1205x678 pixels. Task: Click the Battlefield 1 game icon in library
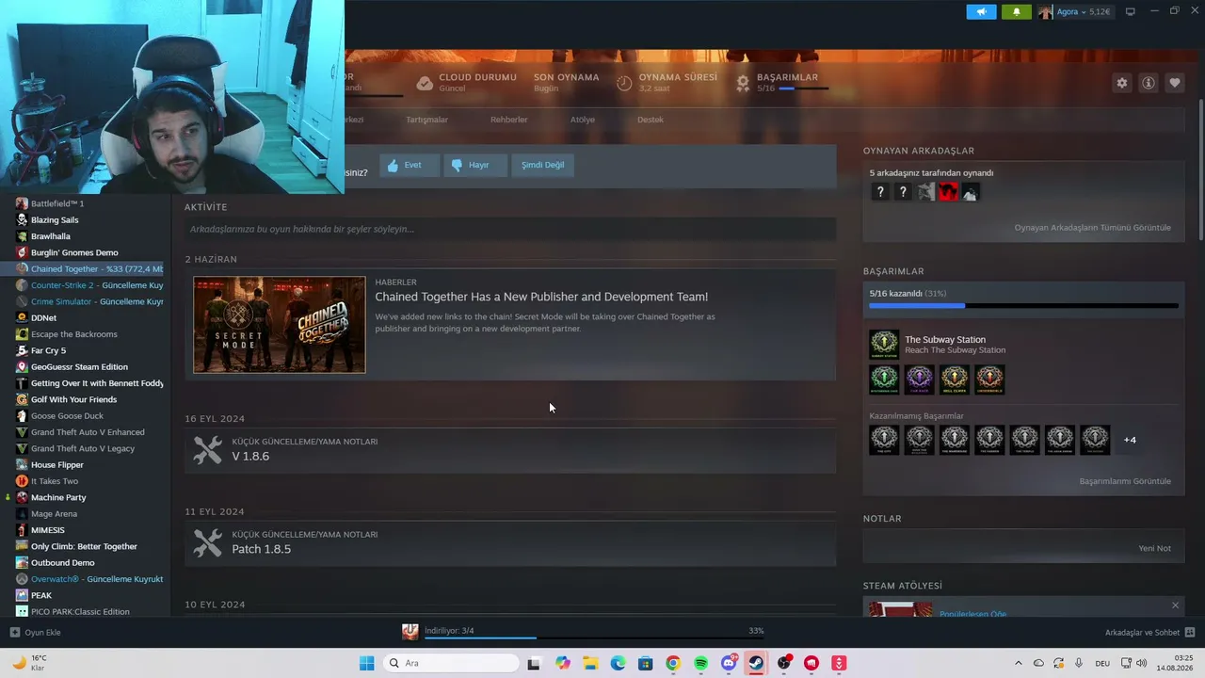(22, 203)
